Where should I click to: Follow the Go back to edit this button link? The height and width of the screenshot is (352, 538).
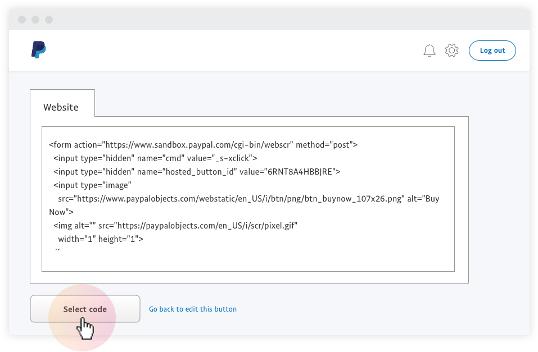pos(192,309)
